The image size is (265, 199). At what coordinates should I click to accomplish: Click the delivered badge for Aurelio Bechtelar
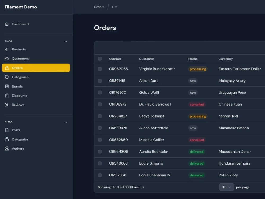196,152
